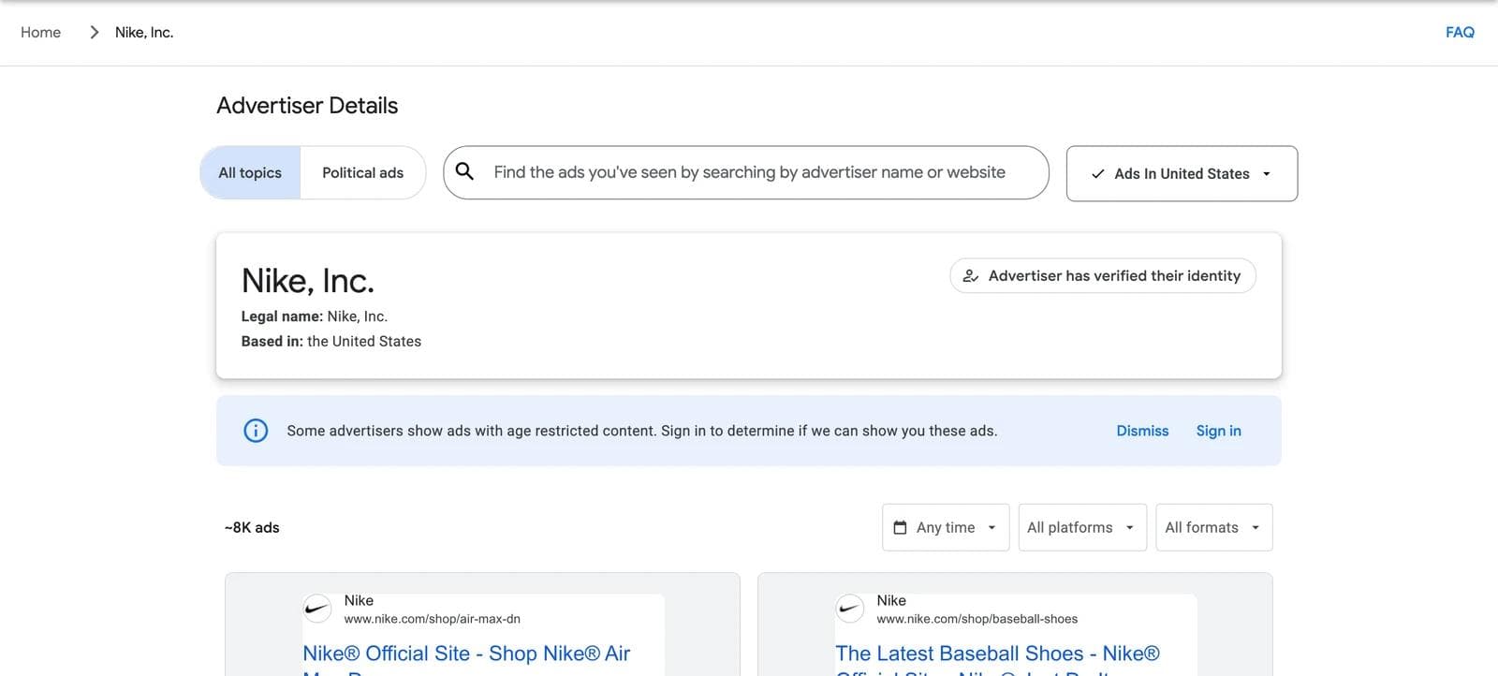The height and width of the screenshot is (676, 1498).
Task: Switch to Political ads tab
Action: (x=363, y=172)
